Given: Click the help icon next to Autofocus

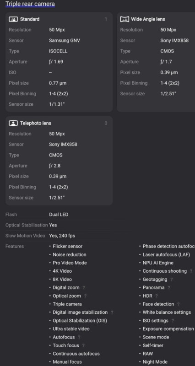Looking at the screenshot, I should tap(79, 337).
